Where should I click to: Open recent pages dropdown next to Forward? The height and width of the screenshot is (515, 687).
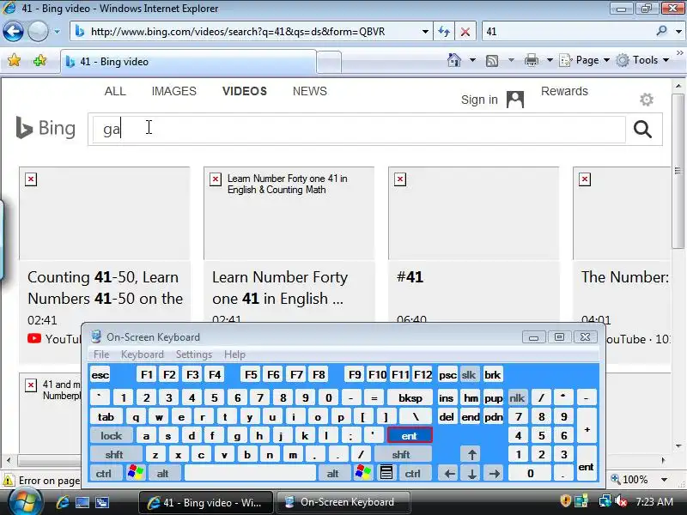pyautogui.click(x=57, y=31)
